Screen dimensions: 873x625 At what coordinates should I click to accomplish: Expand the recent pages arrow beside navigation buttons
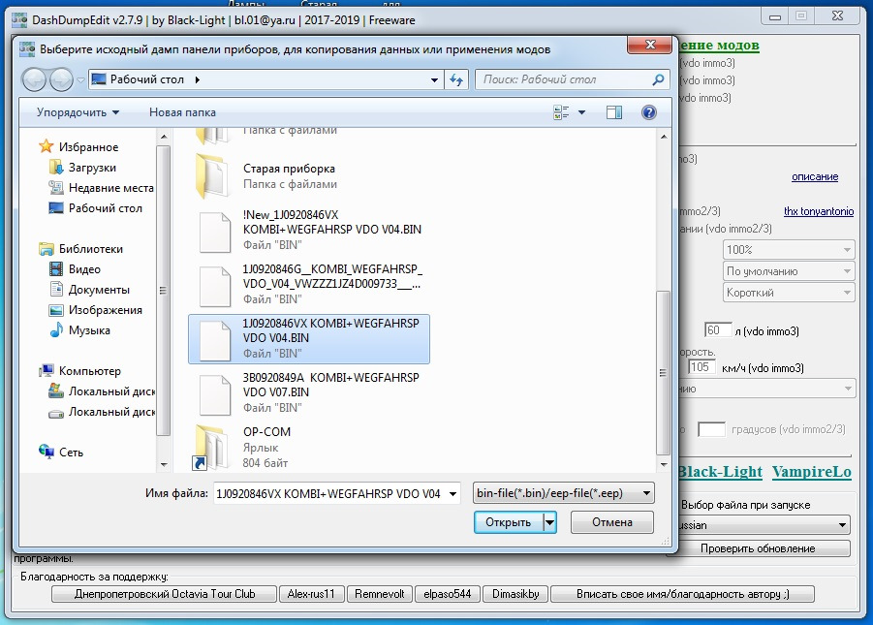click(80, 79)
